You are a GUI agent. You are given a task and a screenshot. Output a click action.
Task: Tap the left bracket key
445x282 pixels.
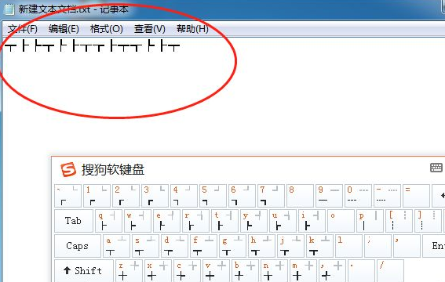(x=399, y=221)
